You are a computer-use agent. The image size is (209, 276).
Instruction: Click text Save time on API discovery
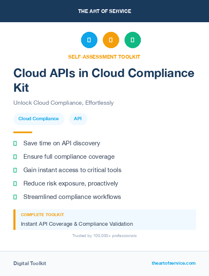pyautogui.click(x=61, y=143)
